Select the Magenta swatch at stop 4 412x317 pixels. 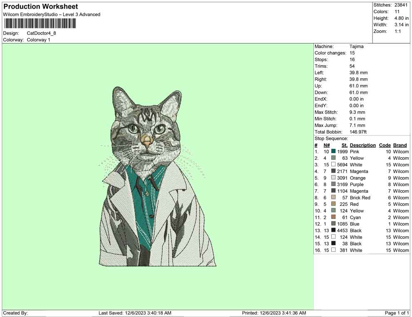pyautogui.click(x=333, y=171)
